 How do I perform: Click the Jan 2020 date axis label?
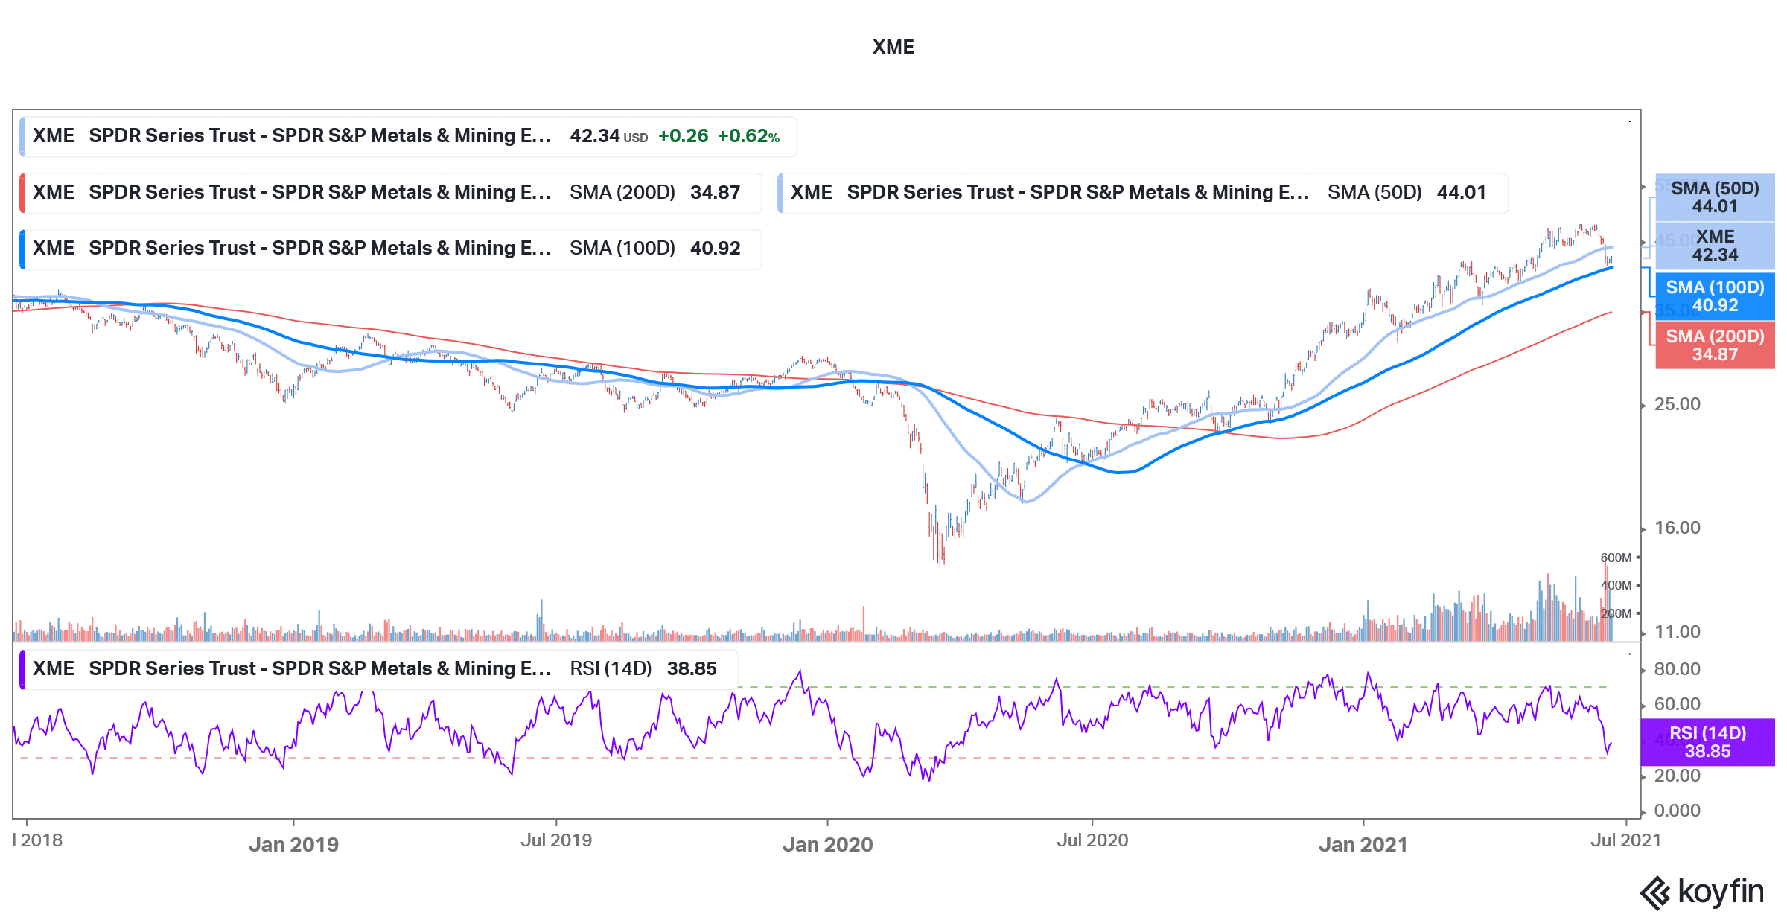[827, 845]
